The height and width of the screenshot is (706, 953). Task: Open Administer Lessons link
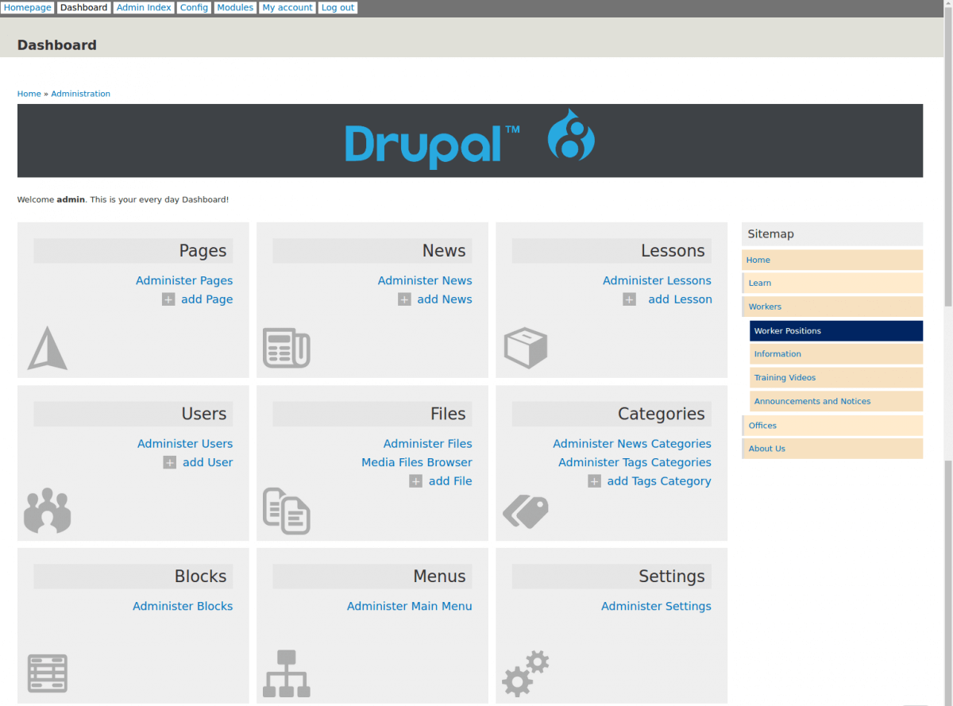(x=657, y=280)
